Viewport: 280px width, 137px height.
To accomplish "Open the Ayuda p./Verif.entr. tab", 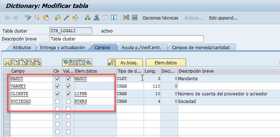I will (x=141, y=47).
